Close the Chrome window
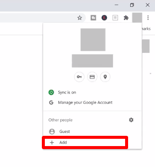 (148, 5)
